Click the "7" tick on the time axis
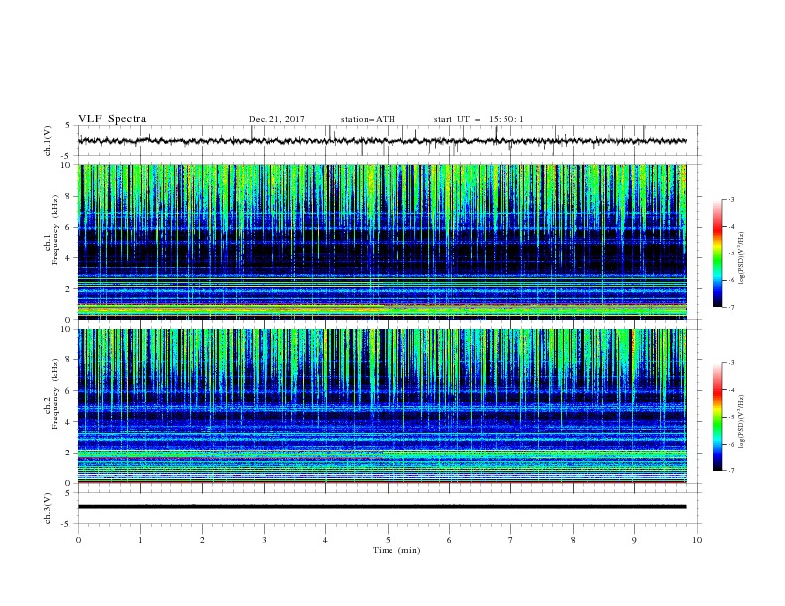This screenshot has width=785, height=606. click(x=511, y=540)
